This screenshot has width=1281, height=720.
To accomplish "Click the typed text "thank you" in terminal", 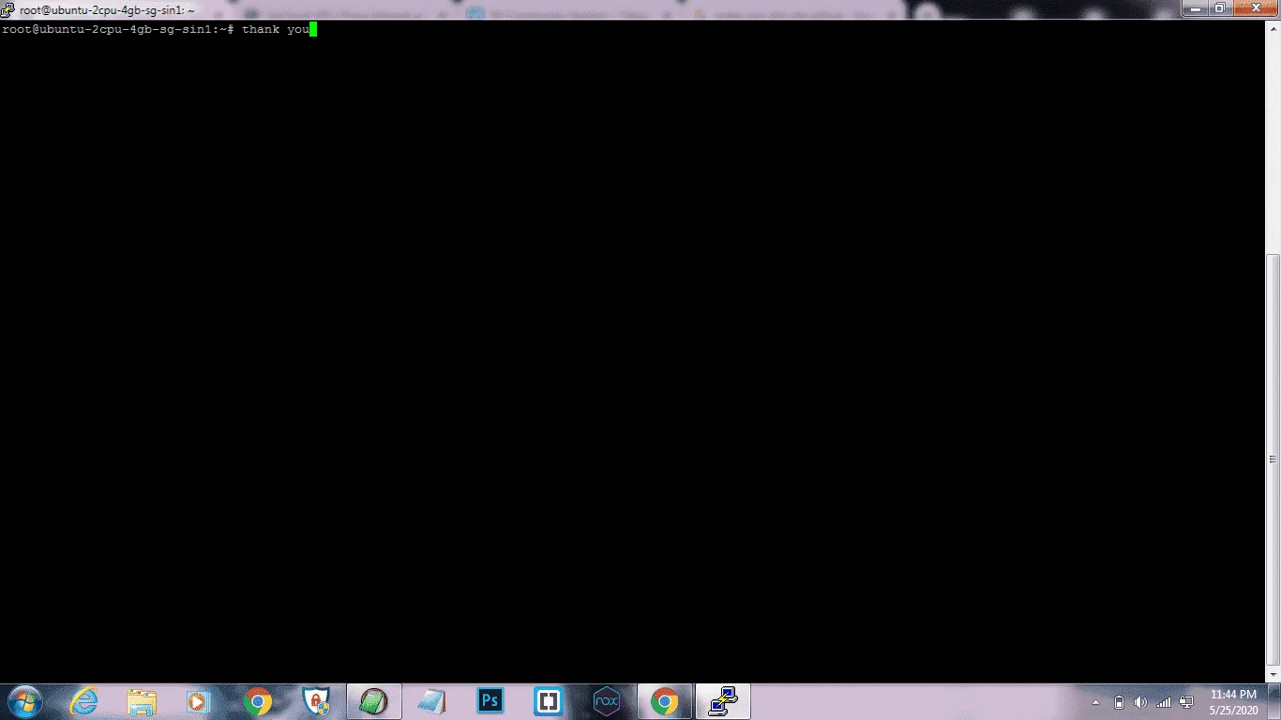I will click(x=276, y=29).
